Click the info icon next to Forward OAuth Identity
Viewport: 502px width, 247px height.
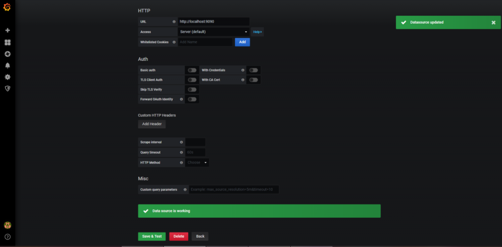tap(181, 99)
